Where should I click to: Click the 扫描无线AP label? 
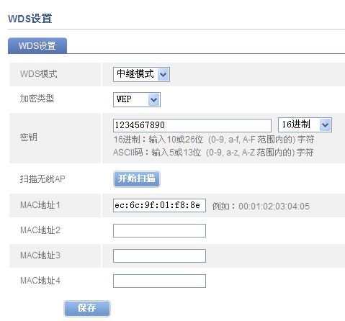(x=42, y=179)
